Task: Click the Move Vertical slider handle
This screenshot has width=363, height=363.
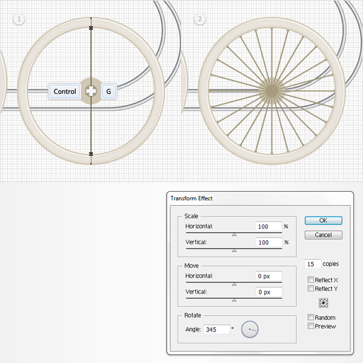Action: [234, 300]
